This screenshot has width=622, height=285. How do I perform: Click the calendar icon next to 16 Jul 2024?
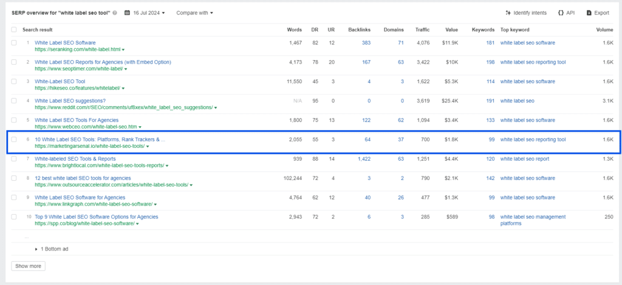[x=127, y=13]
